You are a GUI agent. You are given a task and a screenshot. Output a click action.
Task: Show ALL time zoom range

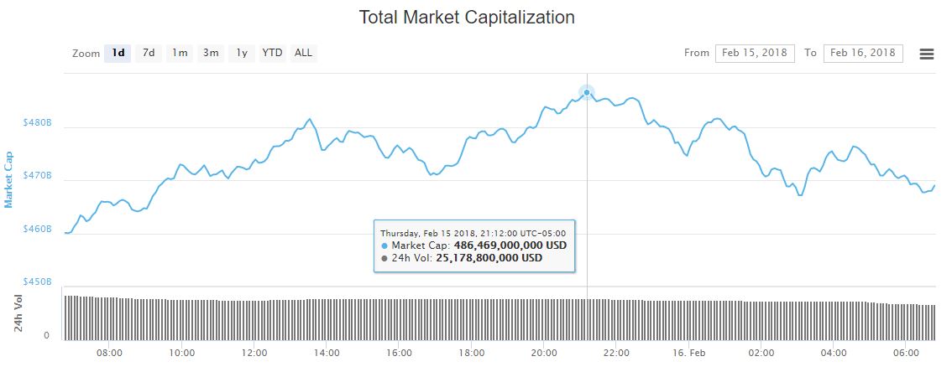coord(303,53)
